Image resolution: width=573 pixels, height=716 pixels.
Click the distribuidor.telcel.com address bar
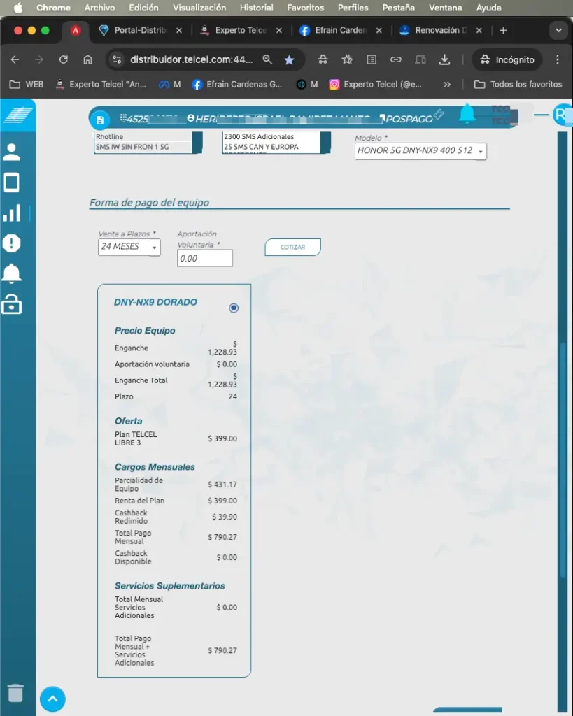(191, 59)
